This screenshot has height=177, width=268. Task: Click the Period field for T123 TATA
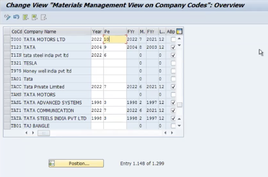[115, 47]
